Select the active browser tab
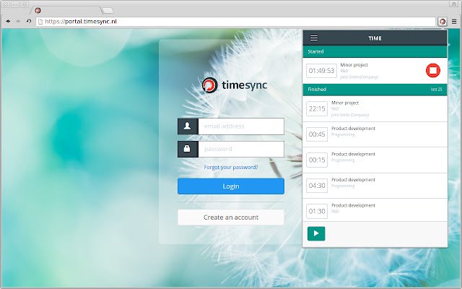Screen dimensions: 462x289 coord(66,11)
